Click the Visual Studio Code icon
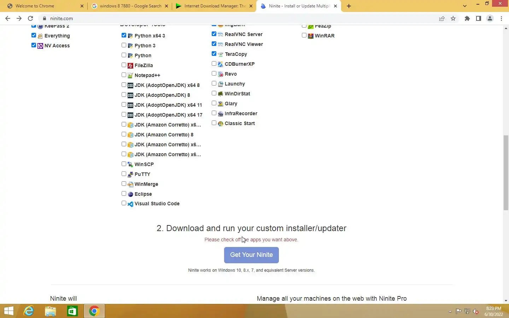The image size is (509, 318). (130, 204)
